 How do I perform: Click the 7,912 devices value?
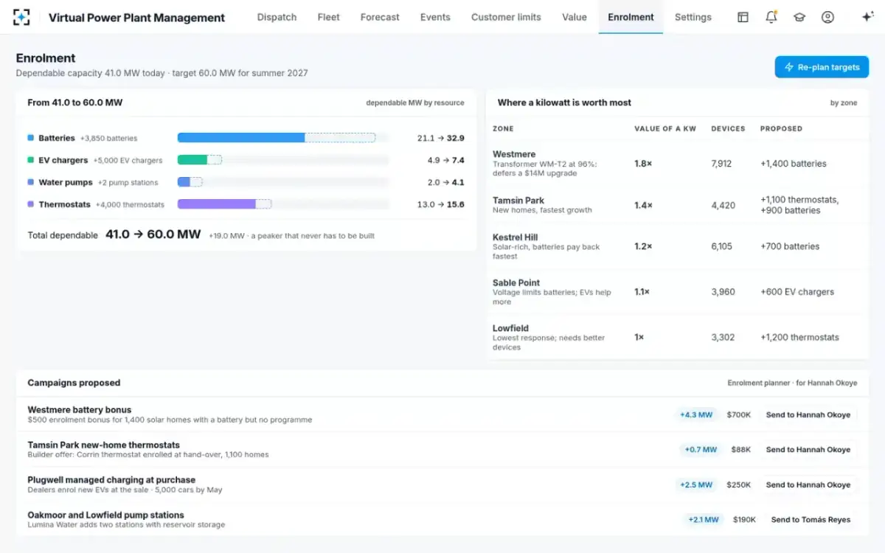(721, 164)
